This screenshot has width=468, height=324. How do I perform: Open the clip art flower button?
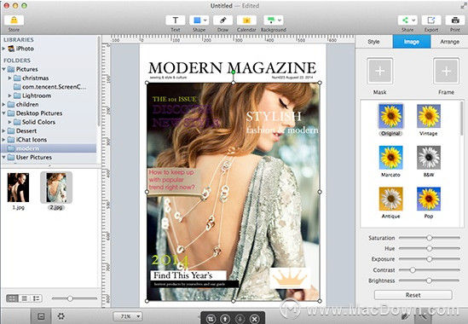pos(61,316)
